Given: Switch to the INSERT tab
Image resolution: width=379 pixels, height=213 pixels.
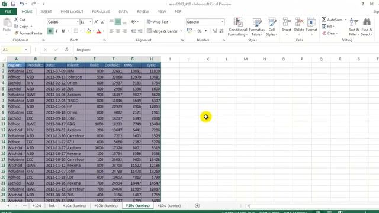Looking at the screenshot, I should [x=46, y=12].
